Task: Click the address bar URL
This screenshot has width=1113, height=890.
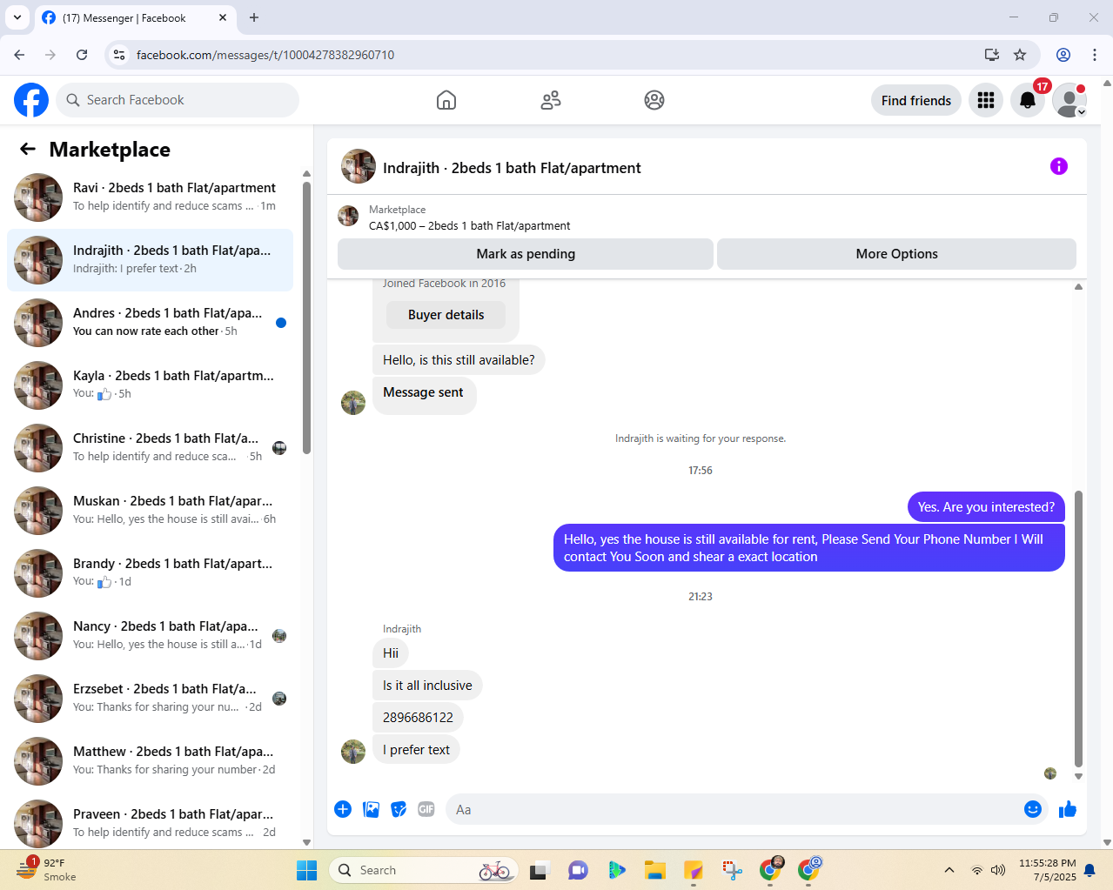Action: point(265,55)
